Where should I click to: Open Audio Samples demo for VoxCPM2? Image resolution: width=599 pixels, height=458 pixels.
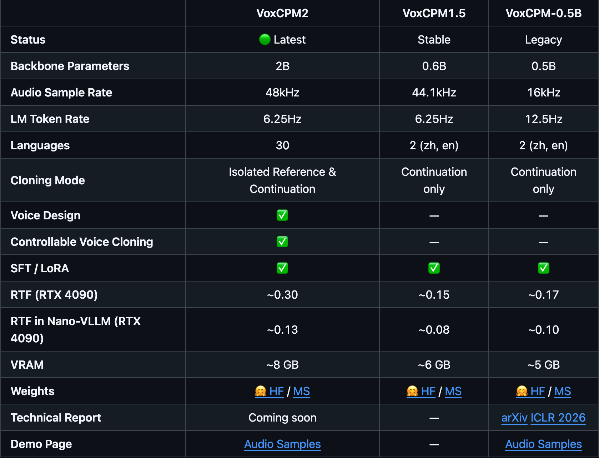click(282, 444)
